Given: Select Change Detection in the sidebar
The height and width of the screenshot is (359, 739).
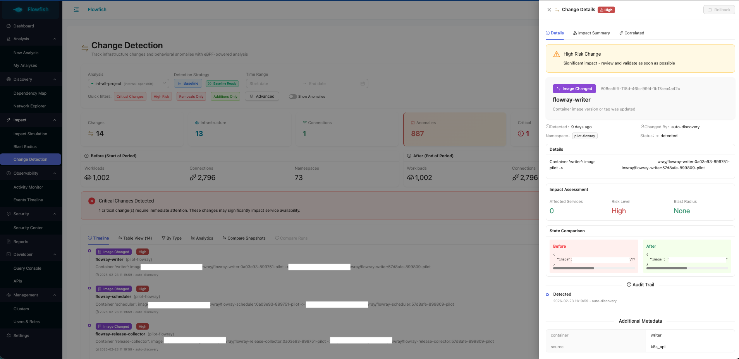Looking at the screenshot, I should click(x=31, y=159).
